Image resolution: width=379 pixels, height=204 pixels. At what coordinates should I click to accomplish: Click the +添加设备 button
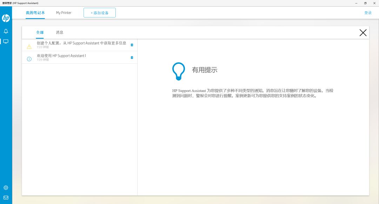(100, 13)
